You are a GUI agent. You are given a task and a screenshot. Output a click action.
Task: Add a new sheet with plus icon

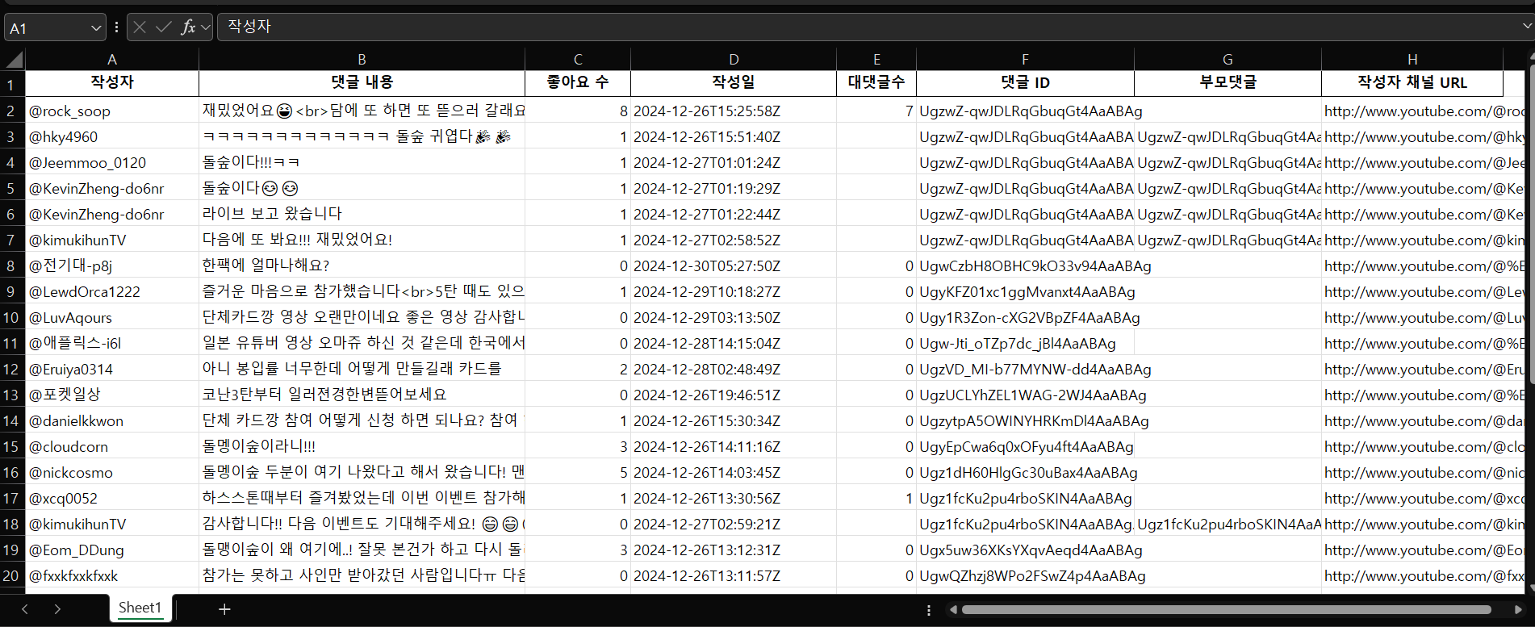[224, 609]
